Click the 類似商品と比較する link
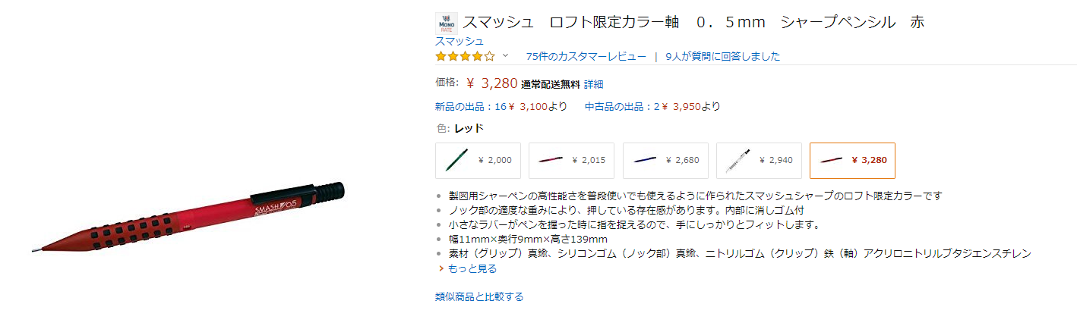1077x326 pixels. point(479,296)
